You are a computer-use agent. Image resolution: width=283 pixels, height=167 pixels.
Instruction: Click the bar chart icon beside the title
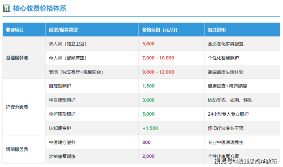pos(7,8)
